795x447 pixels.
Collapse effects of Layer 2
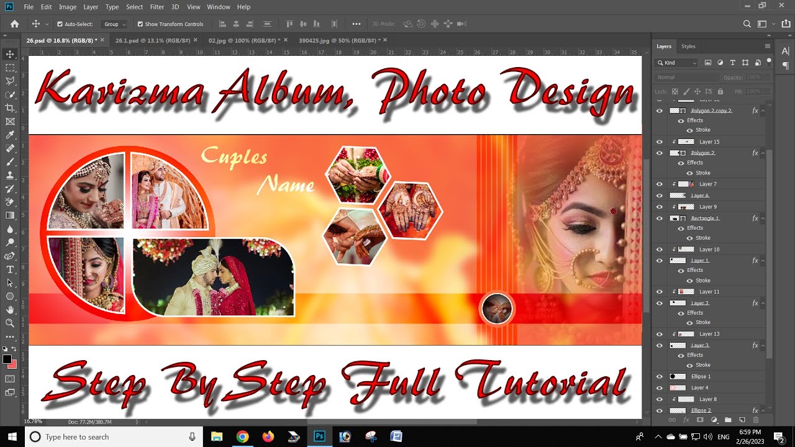point(763,303)
